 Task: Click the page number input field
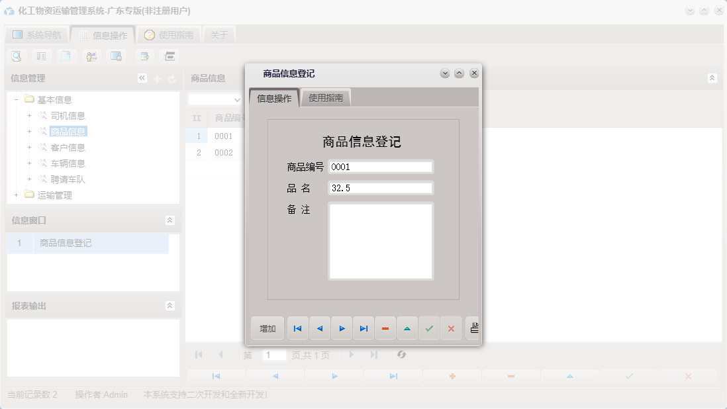click(275, 355)
